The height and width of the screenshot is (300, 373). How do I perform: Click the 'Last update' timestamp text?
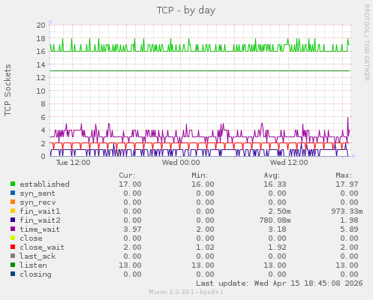(x=279, y=283)
